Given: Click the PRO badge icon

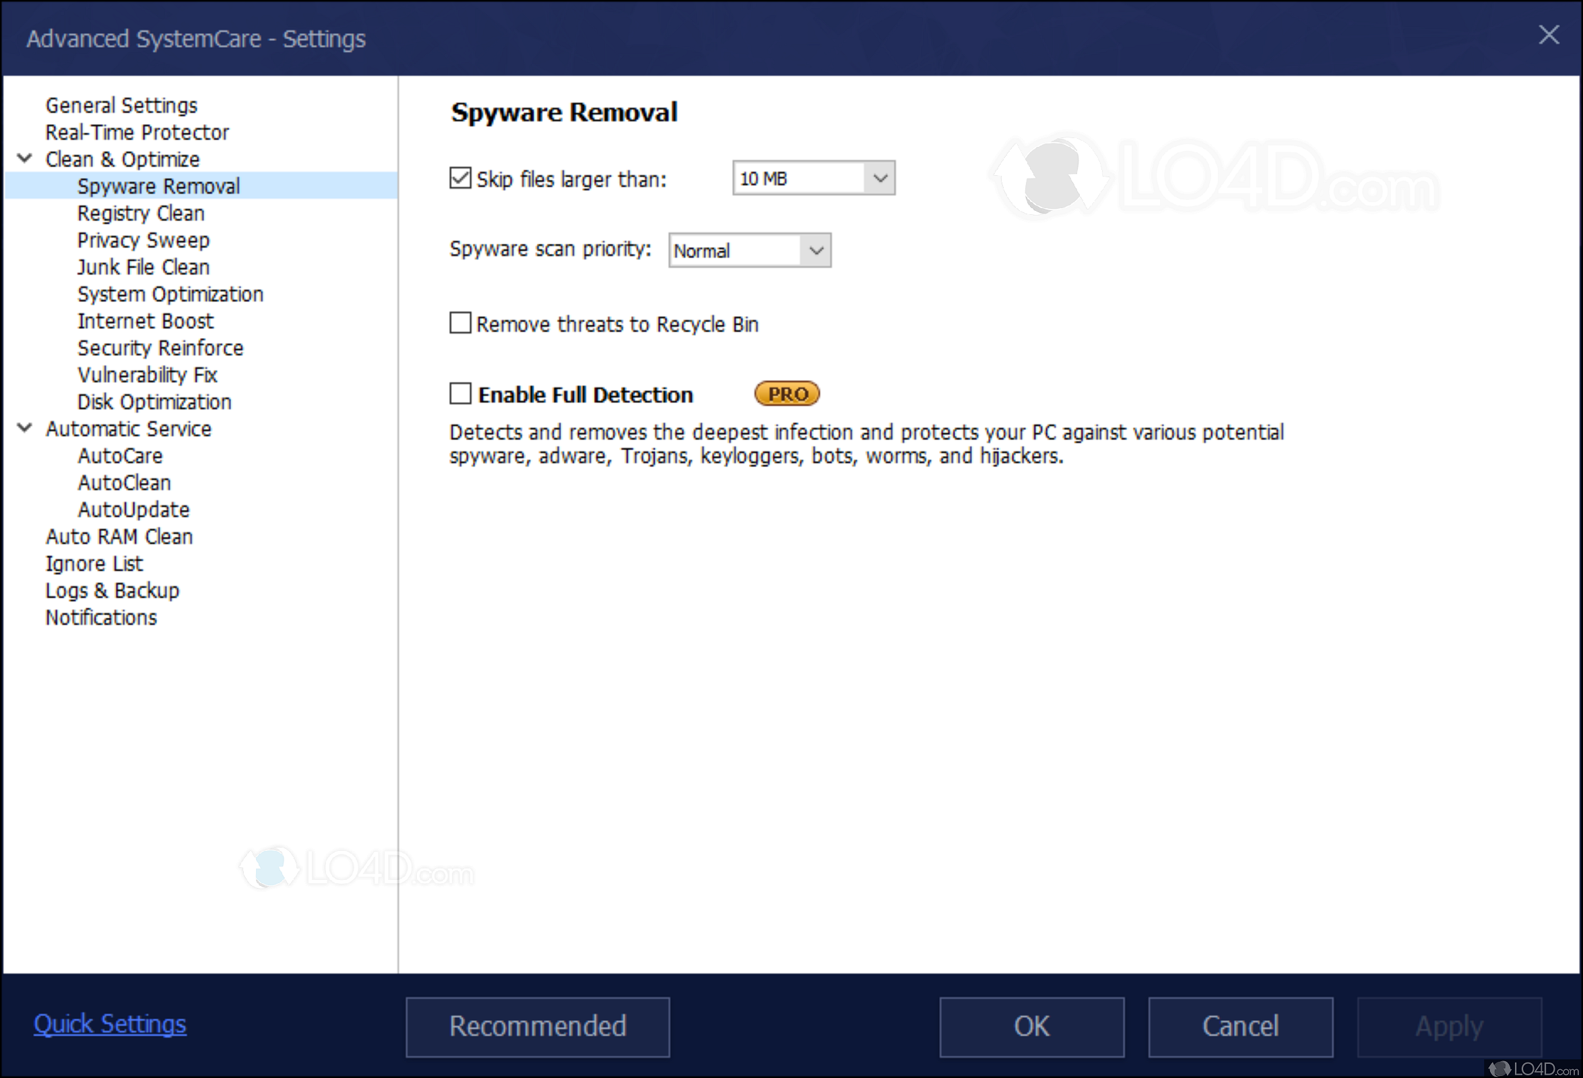Looking at the screenshot, I should click(x=787, y=394).
